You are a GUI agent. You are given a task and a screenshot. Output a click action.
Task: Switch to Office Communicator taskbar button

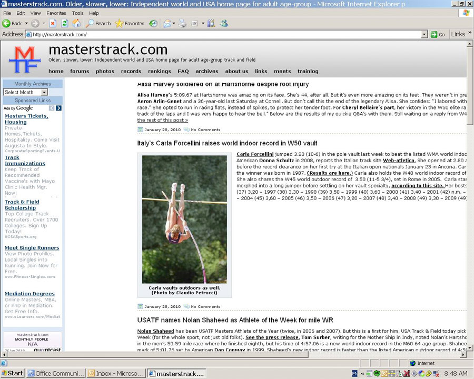pyautogui.click(x=56, y=374)
